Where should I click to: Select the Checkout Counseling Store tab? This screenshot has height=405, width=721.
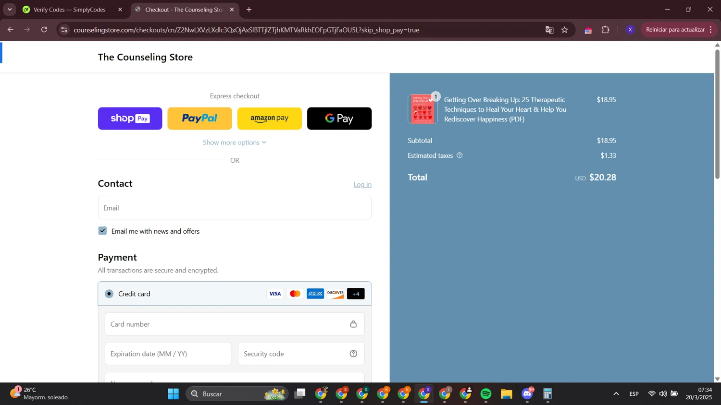[184, 10]
